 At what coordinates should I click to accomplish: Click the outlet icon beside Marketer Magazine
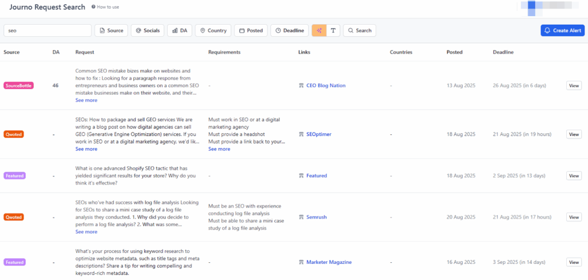[x=301, y=262]
